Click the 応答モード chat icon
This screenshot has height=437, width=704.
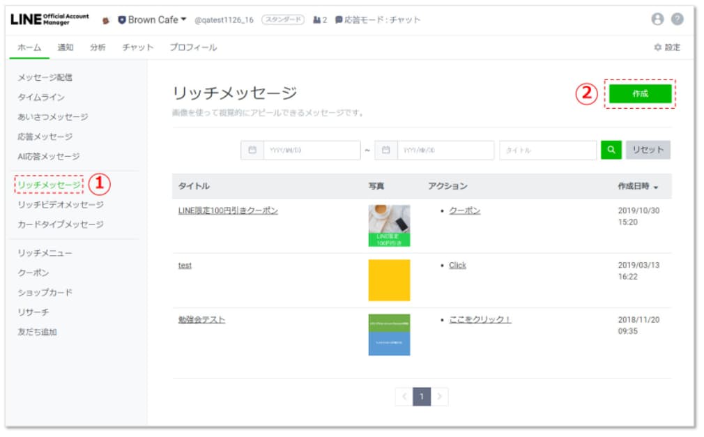click(339, 20)
